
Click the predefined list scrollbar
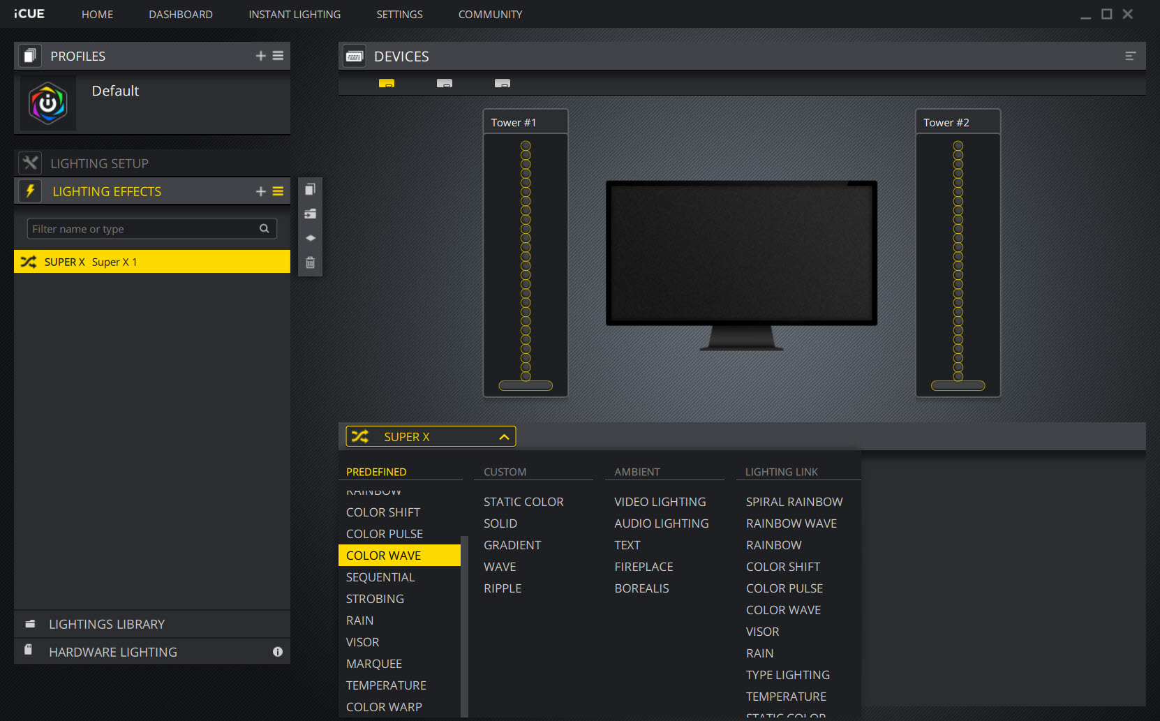tap(464, 626)
